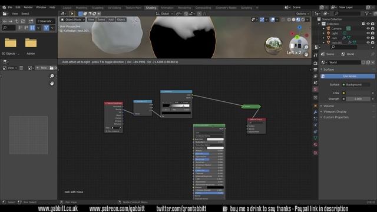Open the Output properties tab
Viewport: 377px width, 212px height.
[316, 69]
